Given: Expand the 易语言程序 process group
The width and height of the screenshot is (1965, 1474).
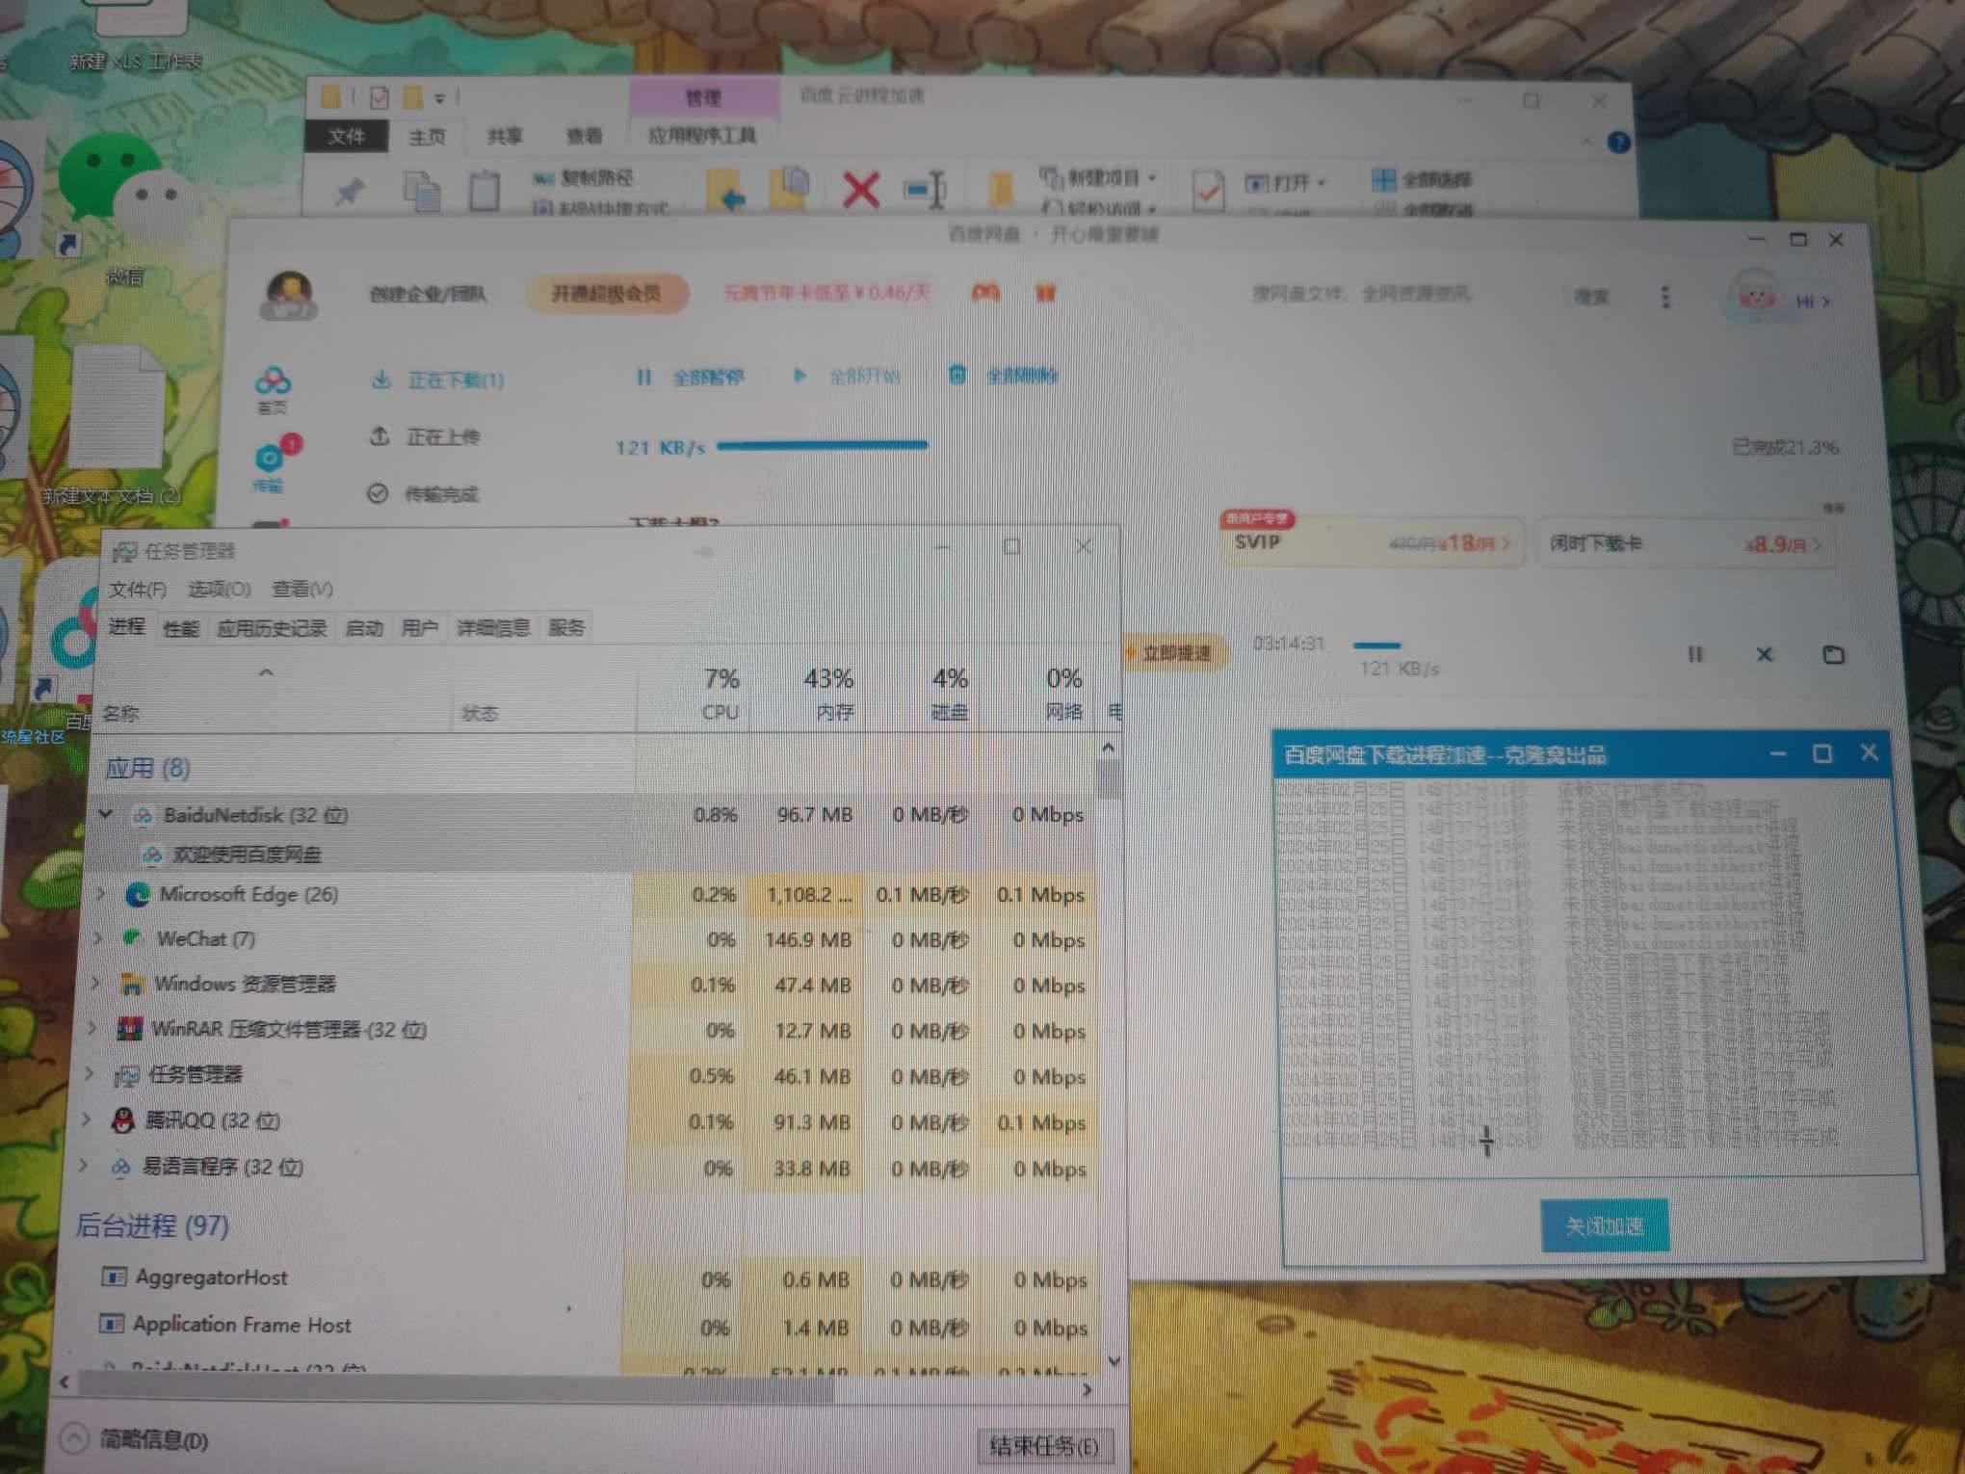Looking at the screenshot, I should point(84,1166).
